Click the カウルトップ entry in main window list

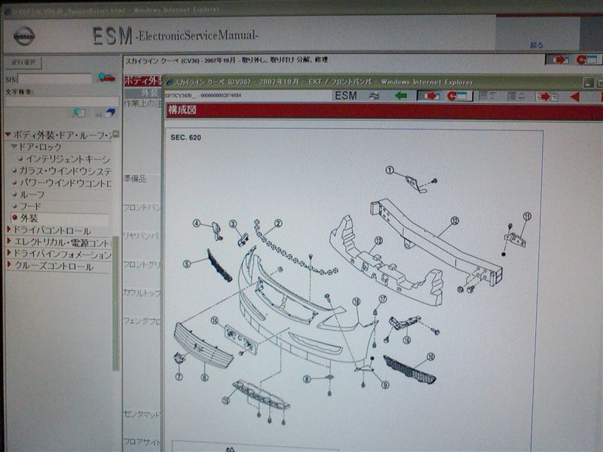pyautogui.click(x=142, y=293)
